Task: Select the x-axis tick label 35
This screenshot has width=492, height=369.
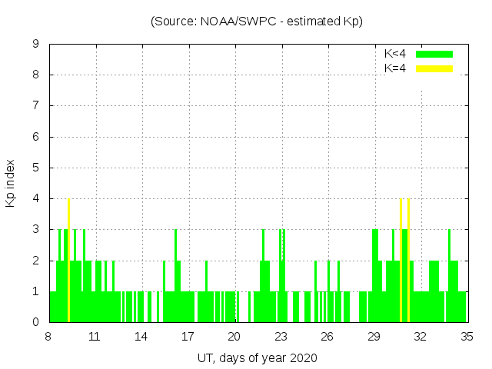Action: coord(467,336)
